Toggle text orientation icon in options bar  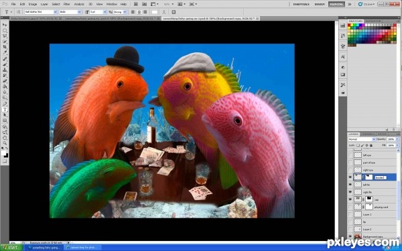[x=19, y=12]
